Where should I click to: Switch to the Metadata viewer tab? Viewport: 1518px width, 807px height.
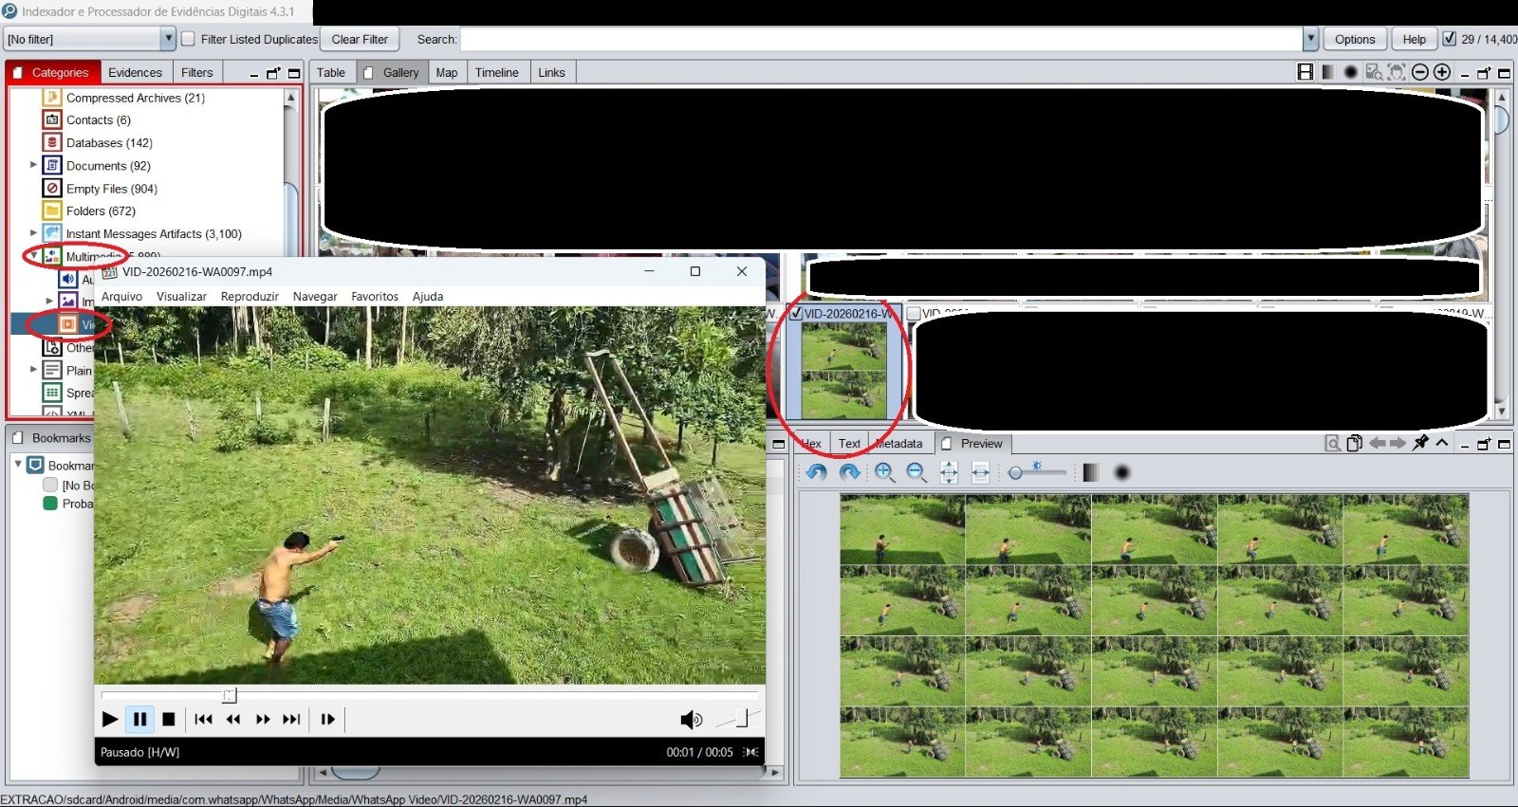[898, 443]
